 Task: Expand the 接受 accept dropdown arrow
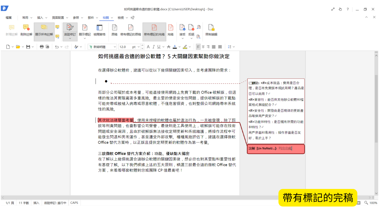click(x=182, y=38)
